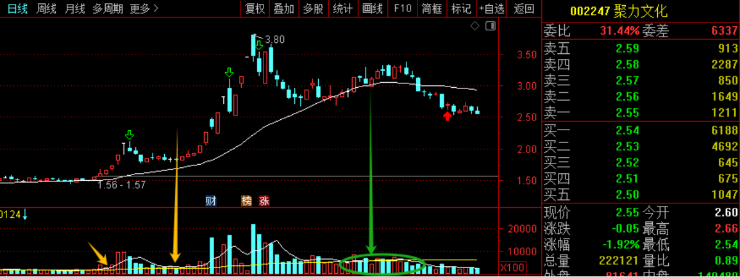The height and width of the screenshot is (277, 740).
Task: Open the 多周期 multi-period view
Action: (x=108, y=8)
